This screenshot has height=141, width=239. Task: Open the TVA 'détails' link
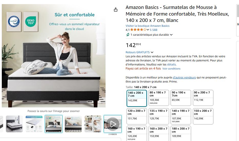coord(171,64)
